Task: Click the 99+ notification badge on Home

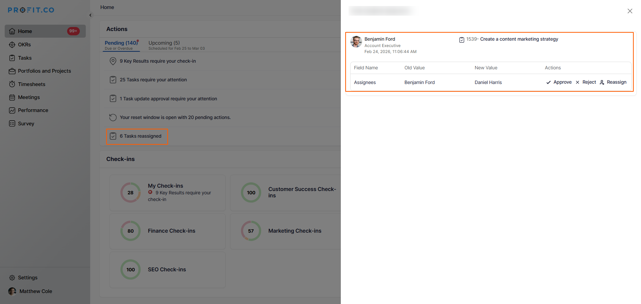Action: coord(73,31)
